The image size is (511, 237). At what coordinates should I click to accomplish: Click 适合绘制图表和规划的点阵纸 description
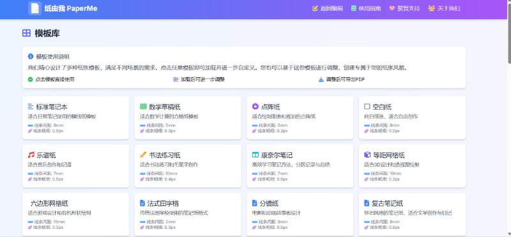tap(284, 117)
